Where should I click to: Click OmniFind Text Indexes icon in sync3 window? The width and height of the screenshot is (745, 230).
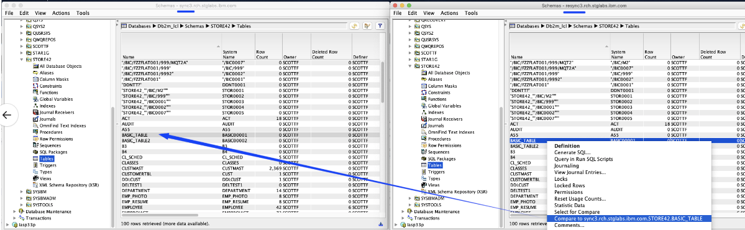(x=35, y=126)
